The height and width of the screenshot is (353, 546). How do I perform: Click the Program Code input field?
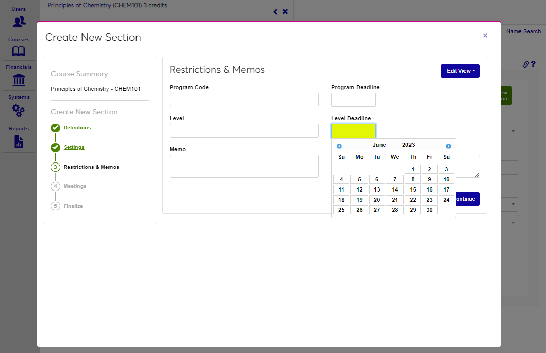pos(244,100)
